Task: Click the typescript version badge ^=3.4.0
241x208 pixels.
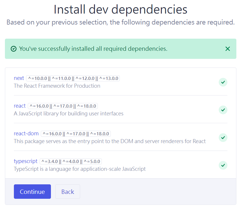Action: click(71, 161)
